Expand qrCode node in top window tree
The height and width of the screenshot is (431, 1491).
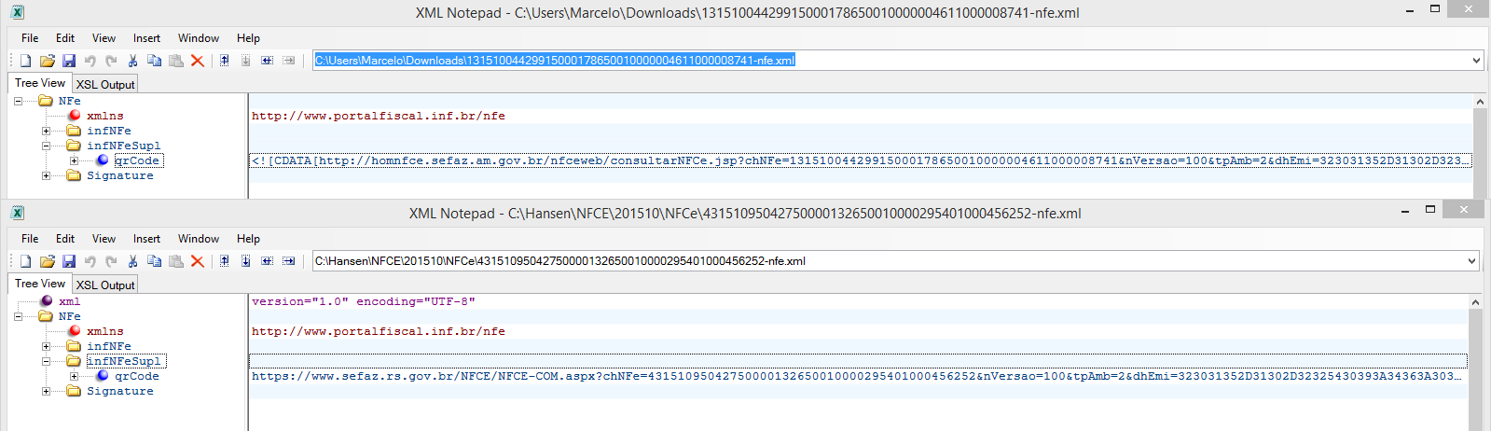coord(74,160)
